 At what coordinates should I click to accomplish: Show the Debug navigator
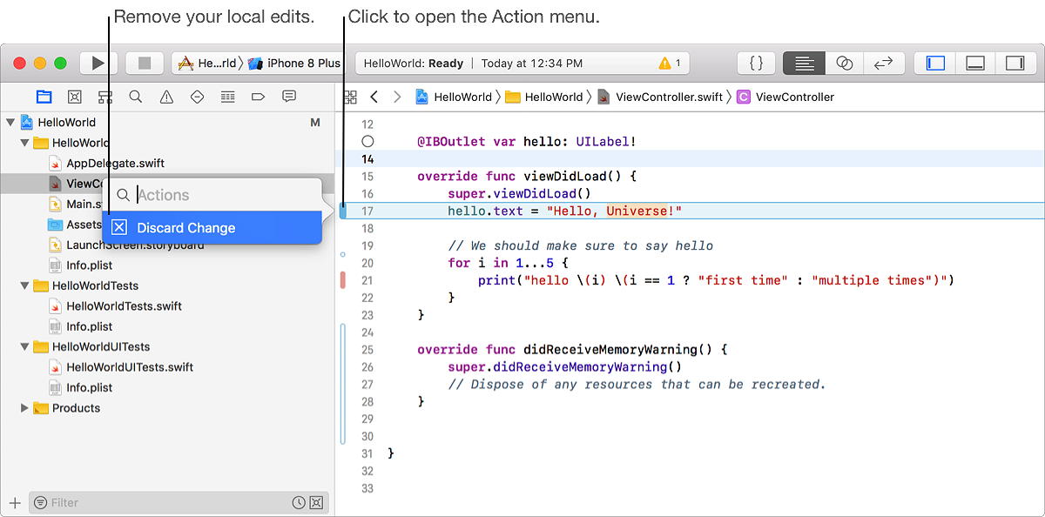[227, 97]
